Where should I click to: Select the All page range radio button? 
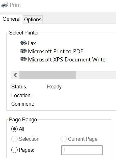point(14,129)
